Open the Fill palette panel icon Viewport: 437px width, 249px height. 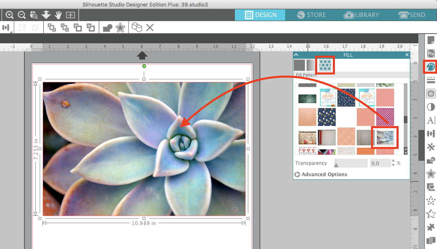click(x=431, y=67)
